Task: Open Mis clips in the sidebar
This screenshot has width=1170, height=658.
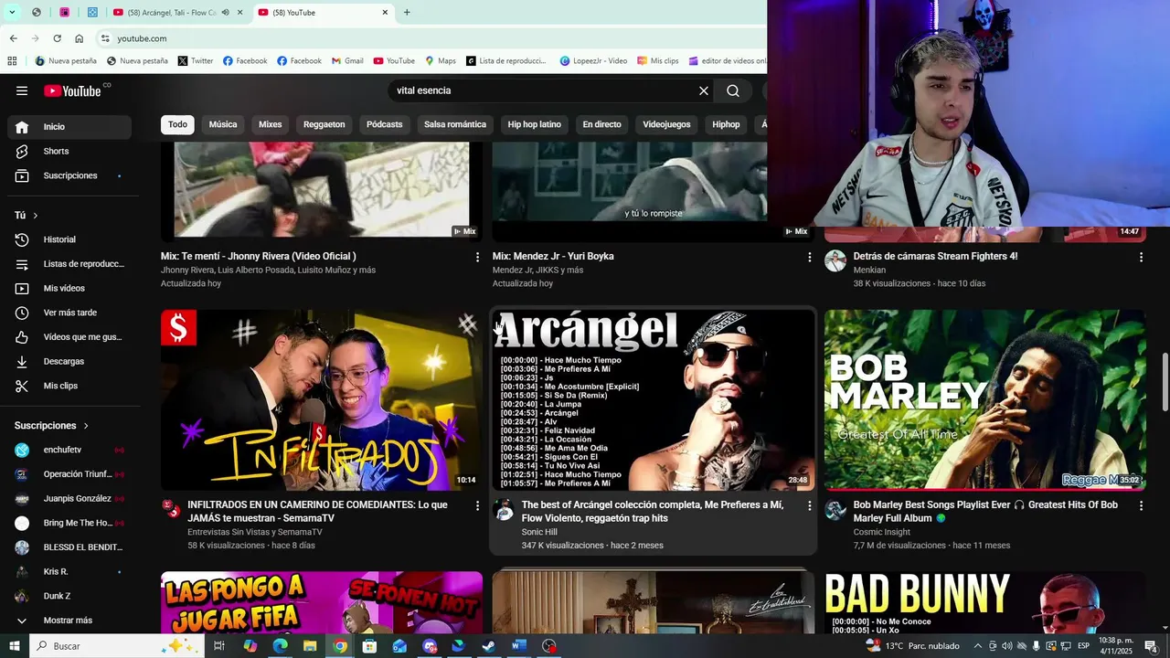Action: click(x=69, y=386)
